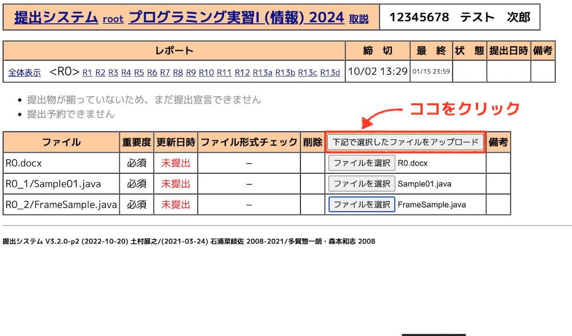
Task: Choose file for R0.docx row
Action: 362,163
